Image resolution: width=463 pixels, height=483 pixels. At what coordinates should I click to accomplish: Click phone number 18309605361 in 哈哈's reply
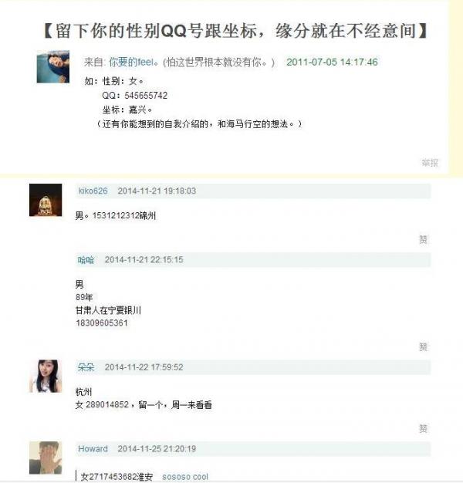pos(102,323)
